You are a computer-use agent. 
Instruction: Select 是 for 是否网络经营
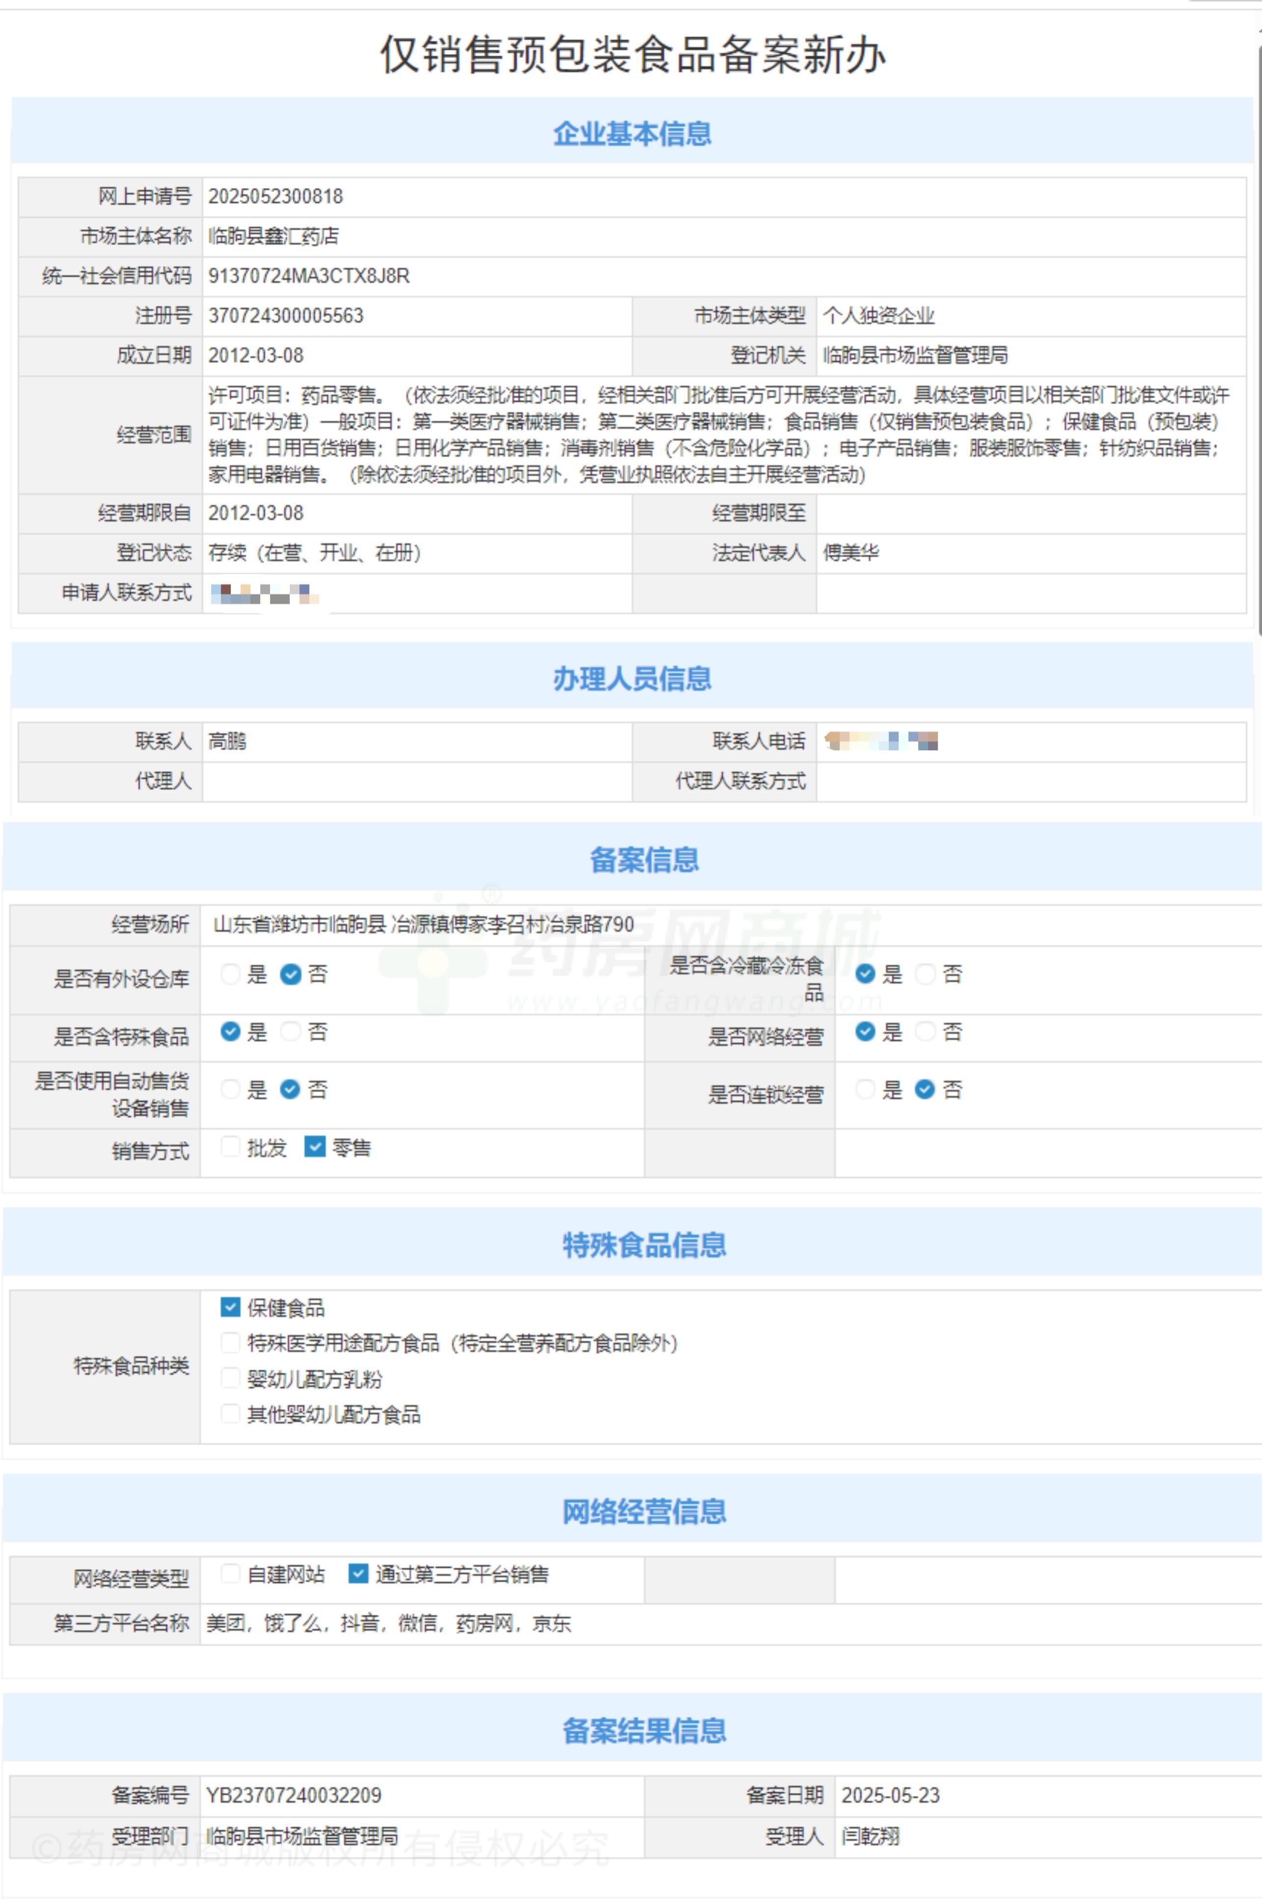coord(865,1032)
